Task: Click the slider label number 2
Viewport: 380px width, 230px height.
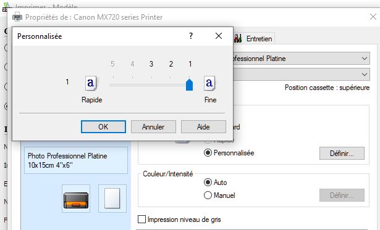Action: tap(171, 64)
